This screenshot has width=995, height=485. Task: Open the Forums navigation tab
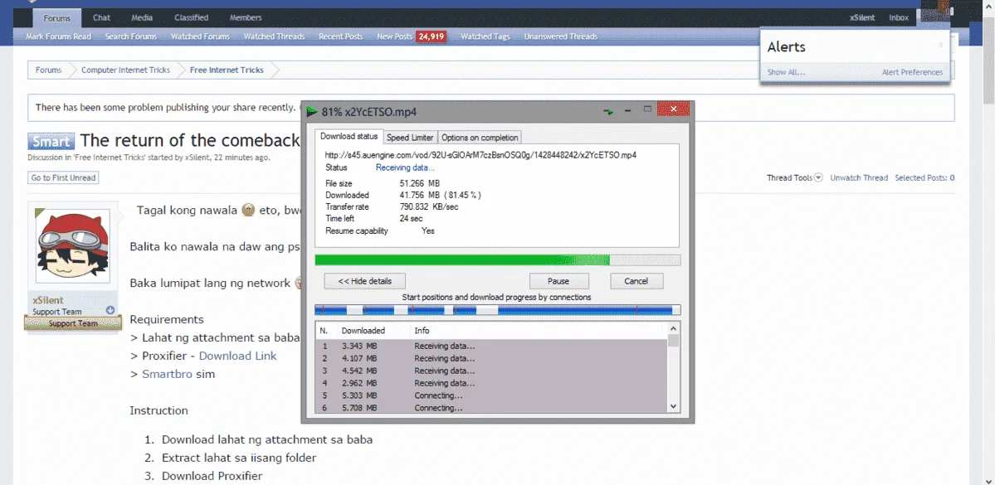[x=57, y=17]
